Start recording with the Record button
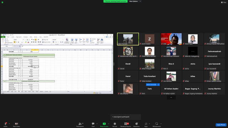This screenshot has width=228, height=128. pyautogui.click(x=115, y=124)
